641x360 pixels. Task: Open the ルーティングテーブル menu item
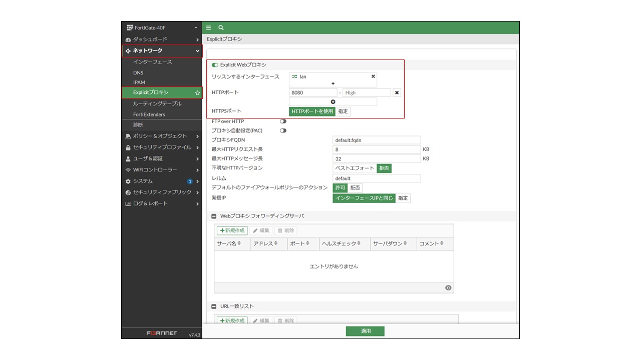tap(157, 103)
